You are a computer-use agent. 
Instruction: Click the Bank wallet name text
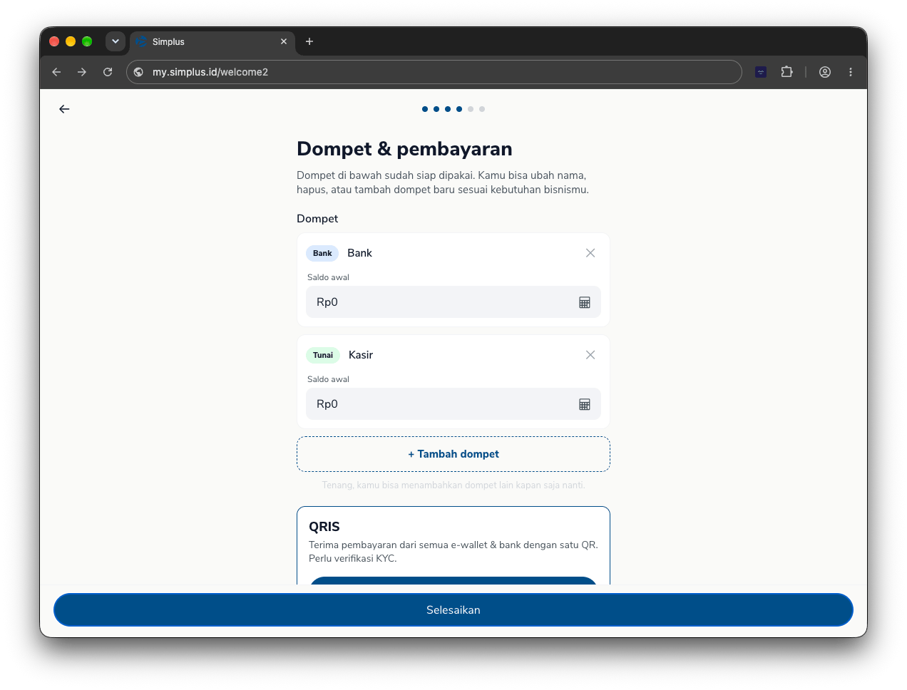(360, 253)
